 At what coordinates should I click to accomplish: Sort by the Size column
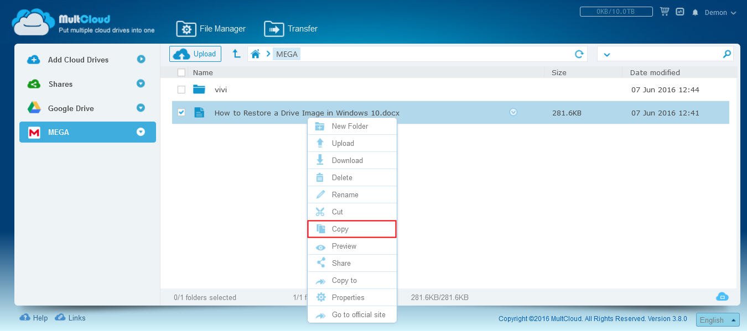click(559, 72)
